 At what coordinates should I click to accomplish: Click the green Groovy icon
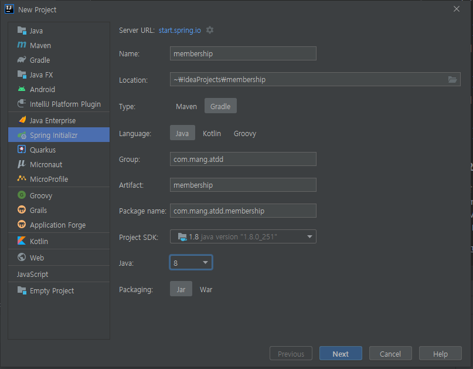[22, 195]
